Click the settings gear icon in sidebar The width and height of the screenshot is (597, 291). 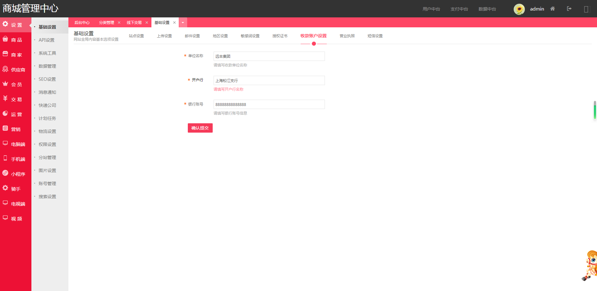(5, 24)
